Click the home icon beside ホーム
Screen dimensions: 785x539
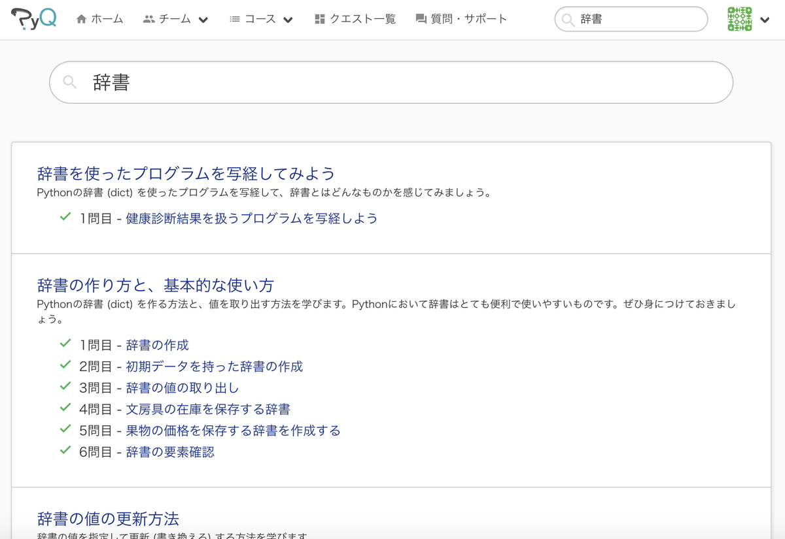[81, 20]
